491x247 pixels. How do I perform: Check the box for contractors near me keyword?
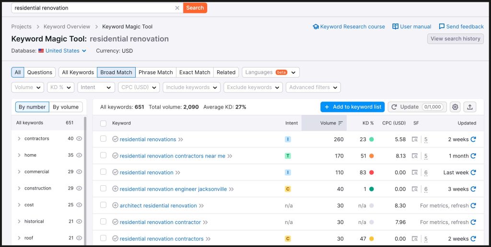coord(104,156)
